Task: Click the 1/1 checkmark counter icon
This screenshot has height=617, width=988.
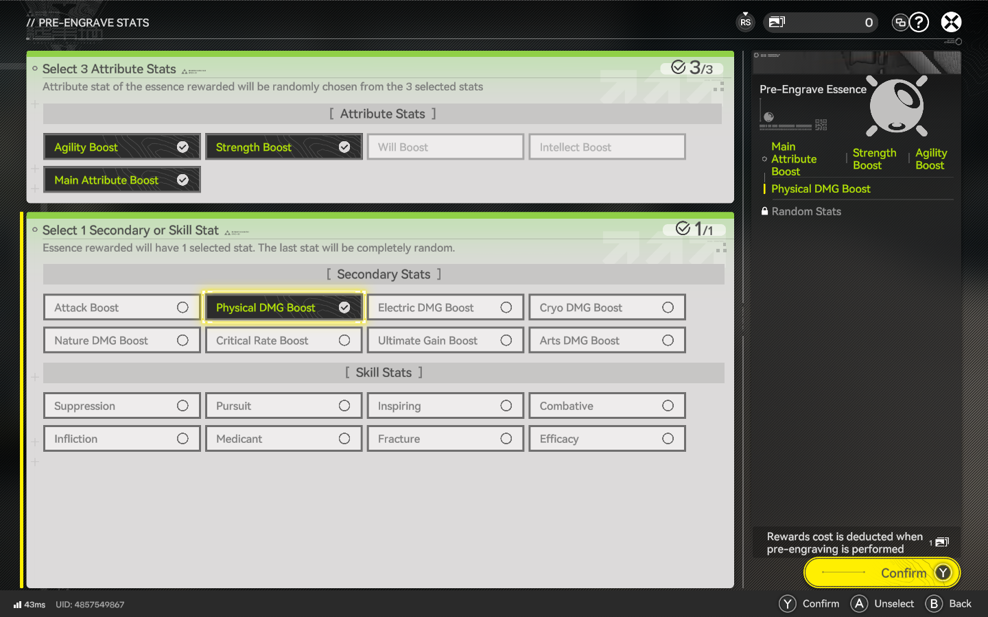Action: click(683, 228)
